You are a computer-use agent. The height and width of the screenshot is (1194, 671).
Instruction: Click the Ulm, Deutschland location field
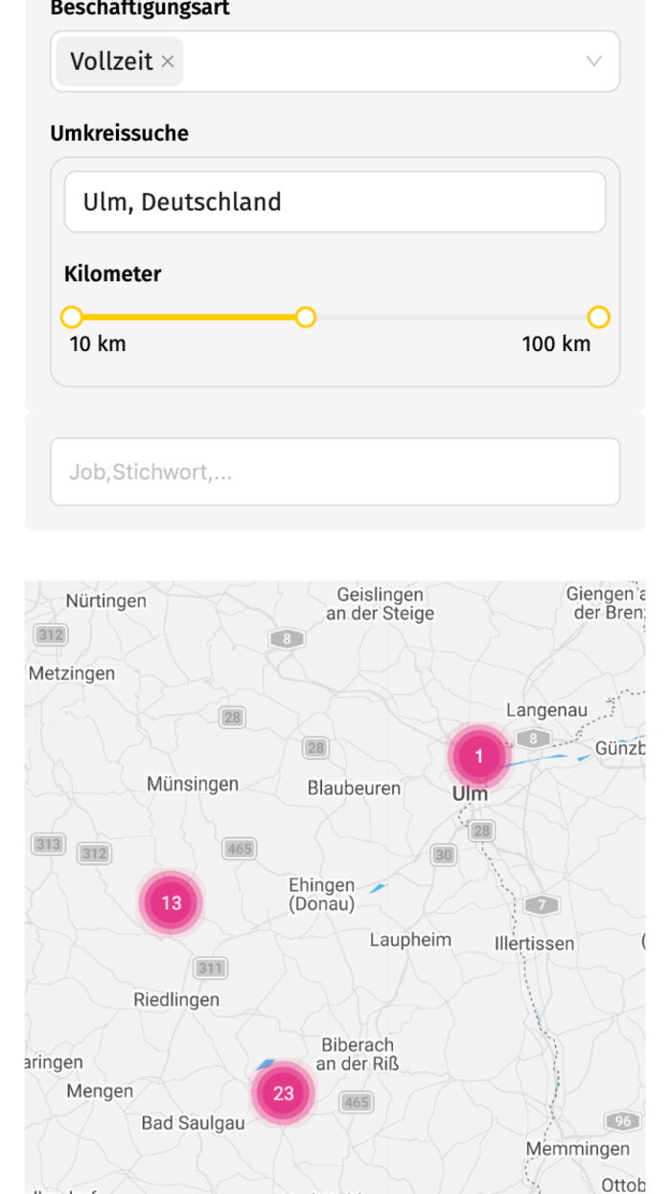[x=335, y=202]
